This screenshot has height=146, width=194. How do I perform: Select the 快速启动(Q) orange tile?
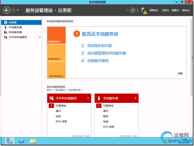57,35
